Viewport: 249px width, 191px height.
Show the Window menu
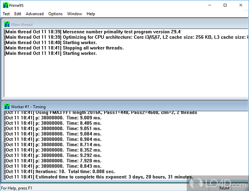point(74,14)
